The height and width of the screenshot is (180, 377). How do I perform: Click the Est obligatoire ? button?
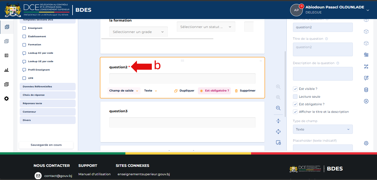(x=214, y=91)
